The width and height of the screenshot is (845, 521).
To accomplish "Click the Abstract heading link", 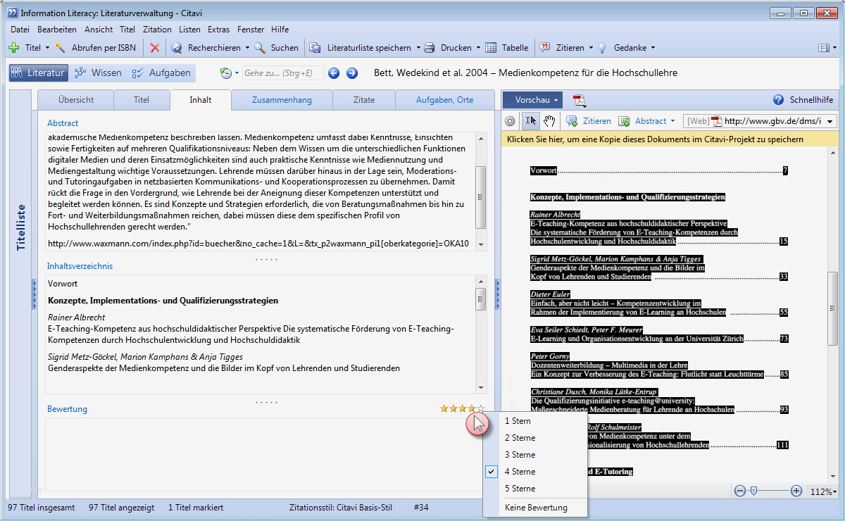I will pyautogui.click(x=63, y=123).
